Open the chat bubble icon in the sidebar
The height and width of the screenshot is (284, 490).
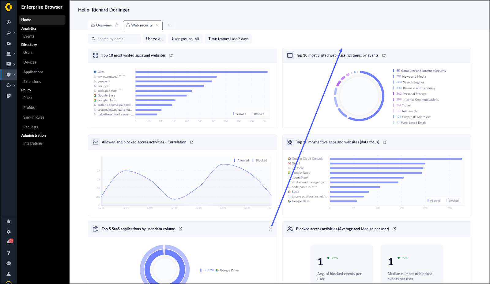9,264
